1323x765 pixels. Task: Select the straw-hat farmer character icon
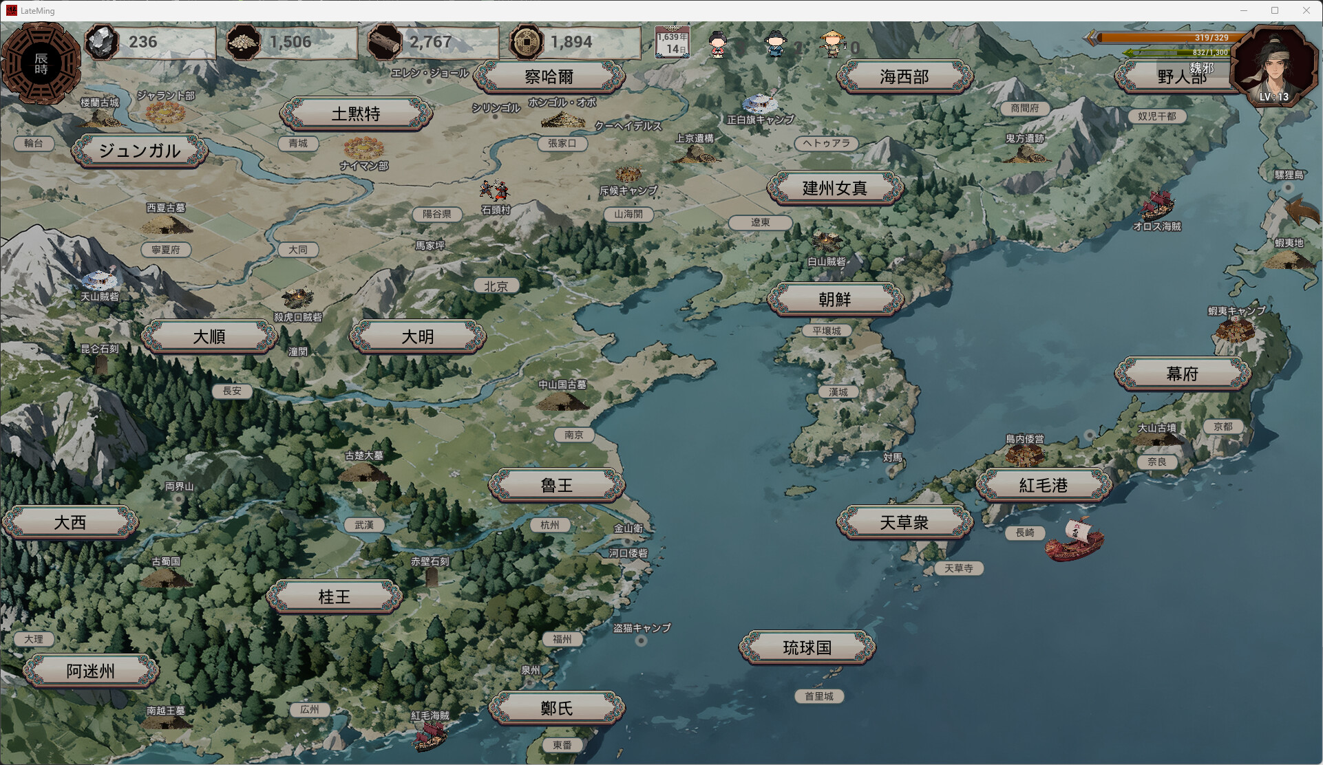pyautogui.click(x=833, y=43)
